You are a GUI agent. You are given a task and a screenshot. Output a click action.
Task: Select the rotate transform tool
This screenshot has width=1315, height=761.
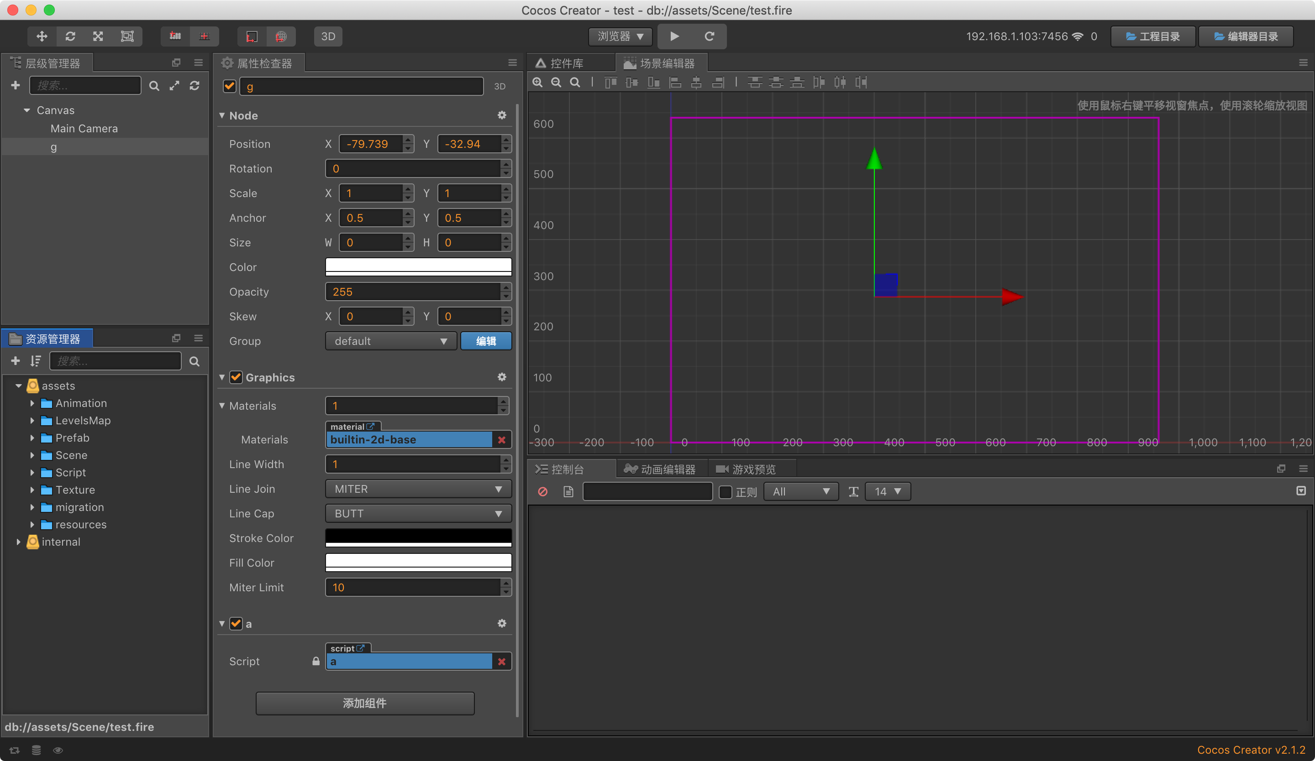tap(70, 36)
